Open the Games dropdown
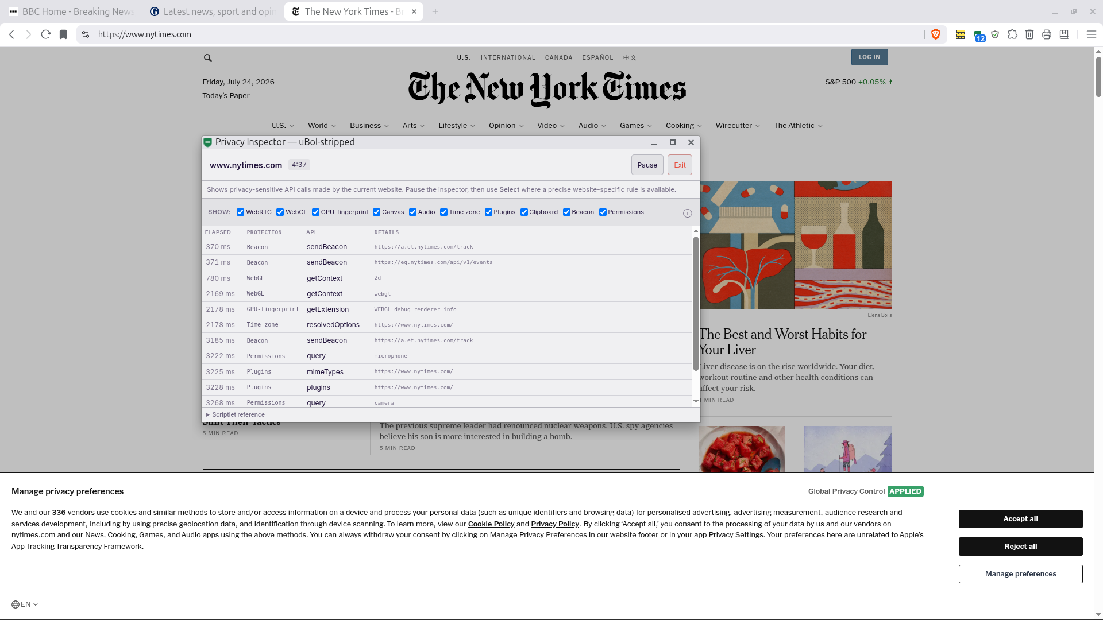The height and width of the screenshot is (620, 1103). (x=636, y=126)
